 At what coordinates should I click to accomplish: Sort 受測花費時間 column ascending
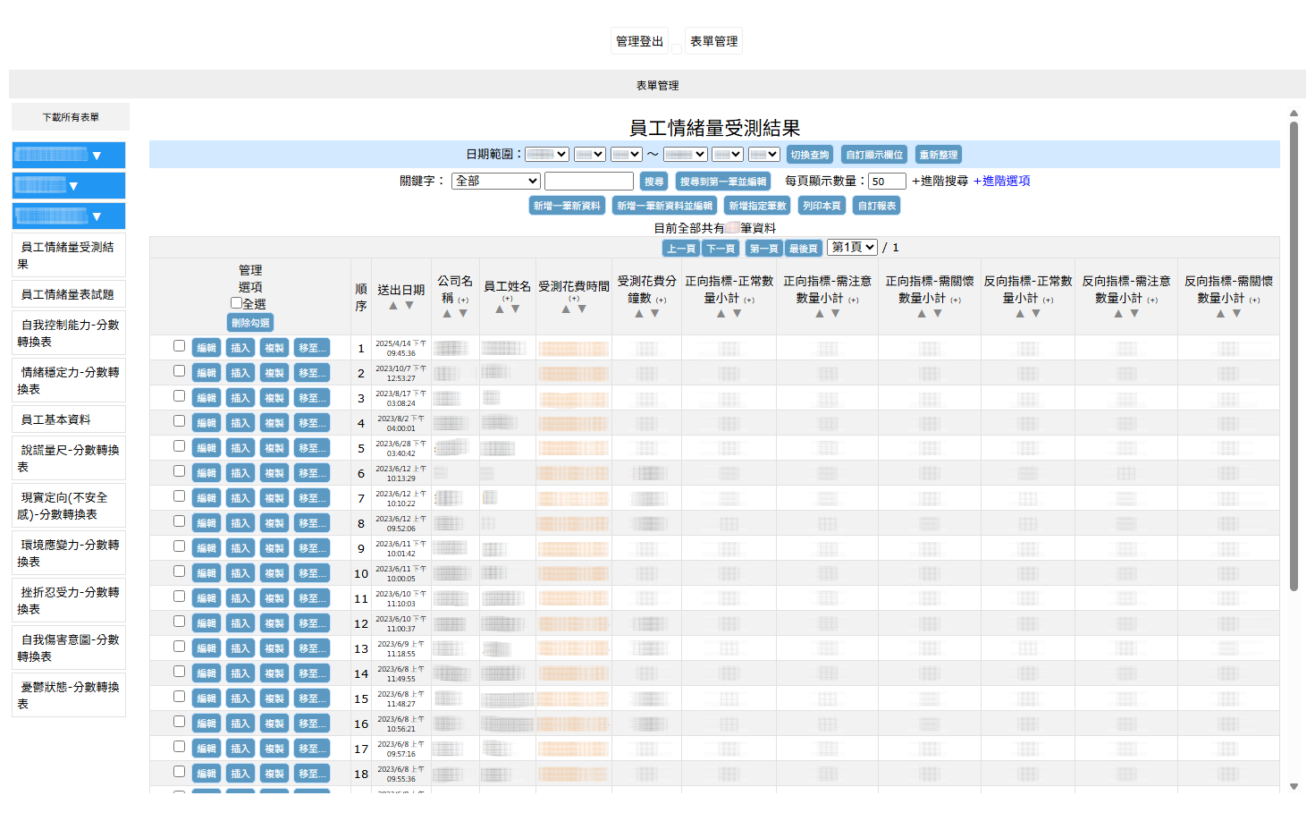tap(566, 309)
